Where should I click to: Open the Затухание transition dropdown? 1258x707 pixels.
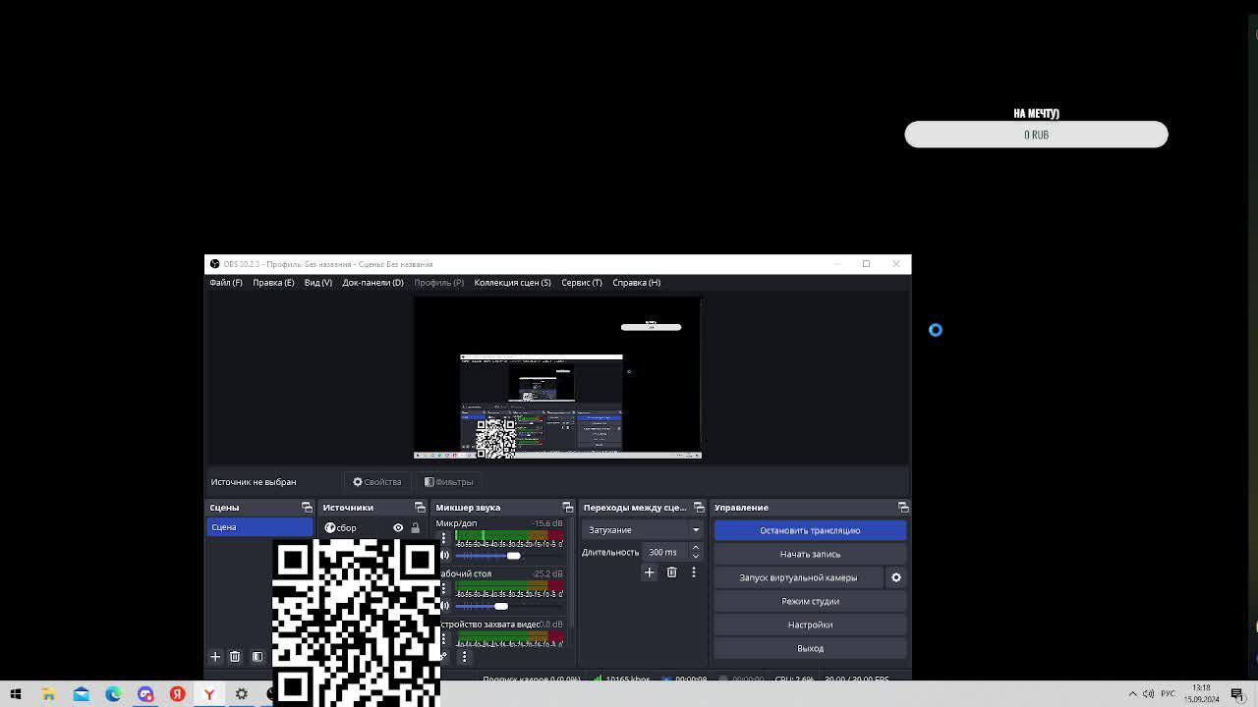[x=642, y=530]
